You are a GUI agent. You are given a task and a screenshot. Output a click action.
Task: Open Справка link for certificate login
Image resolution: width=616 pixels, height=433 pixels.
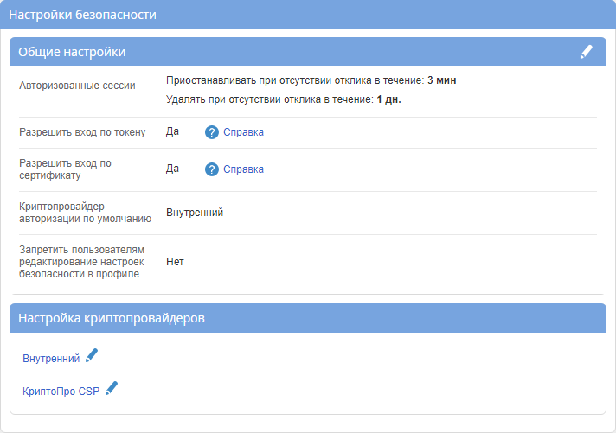243,169
